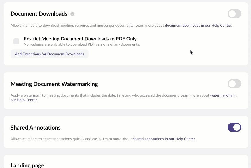The height and width of the screenshot is (168, 251).
Task: Click the Landing page section heading
Action: click(x=27, y=165)
